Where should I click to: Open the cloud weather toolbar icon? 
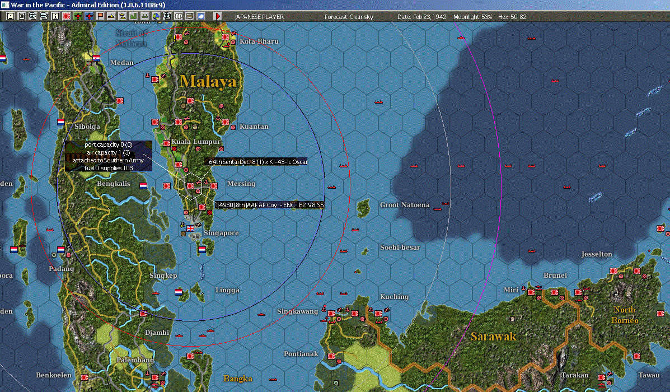[200, 16]
